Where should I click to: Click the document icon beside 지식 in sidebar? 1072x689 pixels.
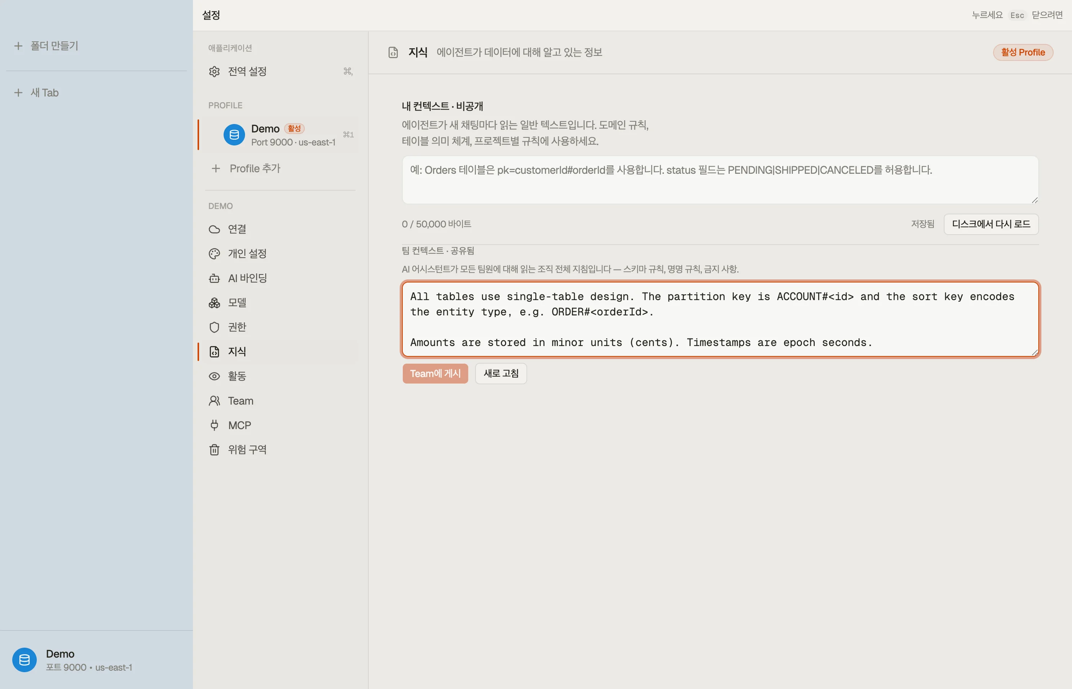pyautogui.click(x=214, y=352)
